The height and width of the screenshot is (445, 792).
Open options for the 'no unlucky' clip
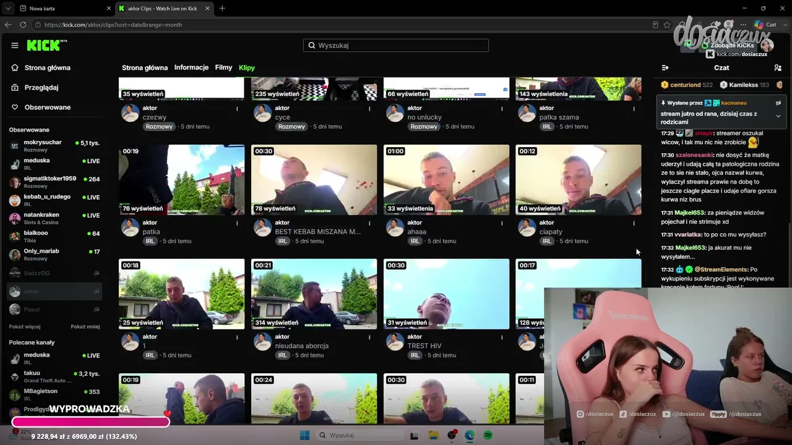point(502,109)
